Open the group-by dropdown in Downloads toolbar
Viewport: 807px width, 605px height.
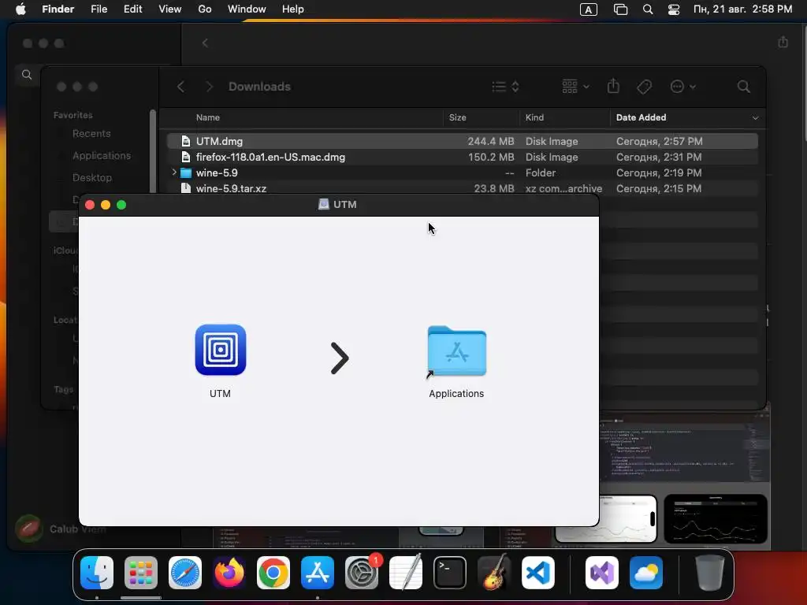click(575, 87)
